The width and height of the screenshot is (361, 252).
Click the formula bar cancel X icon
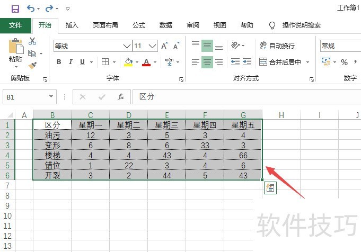tap(82, 97)
